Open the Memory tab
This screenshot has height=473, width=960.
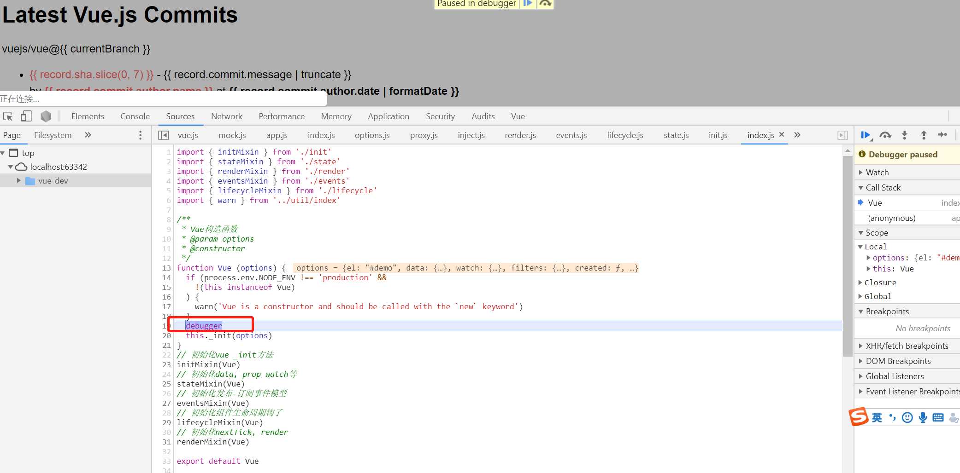(x=336, y=116)
